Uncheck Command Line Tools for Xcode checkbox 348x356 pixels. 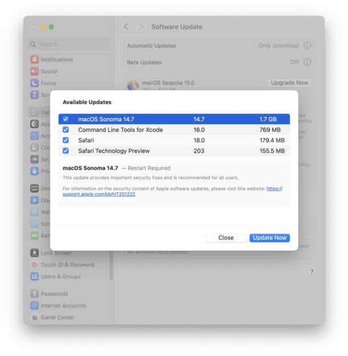pyautogui.click(x=66, y=130)
